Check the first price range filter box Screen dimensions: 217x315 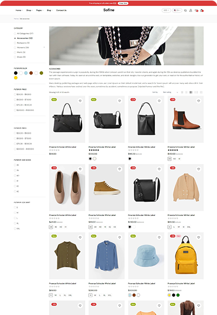pyautogui.click(x=15, y=94)
